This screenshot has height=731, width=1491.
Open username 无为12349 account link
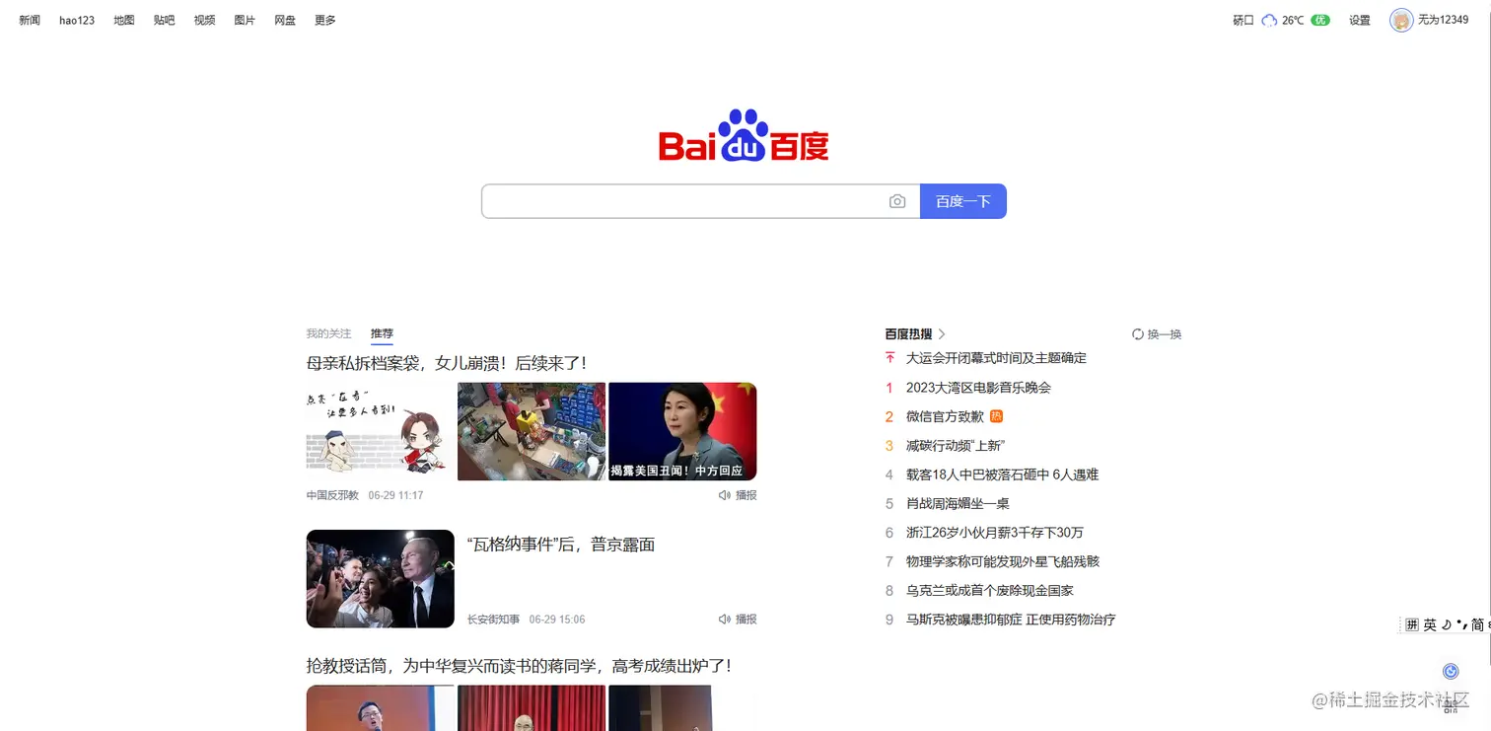(x=1443, y=20)
